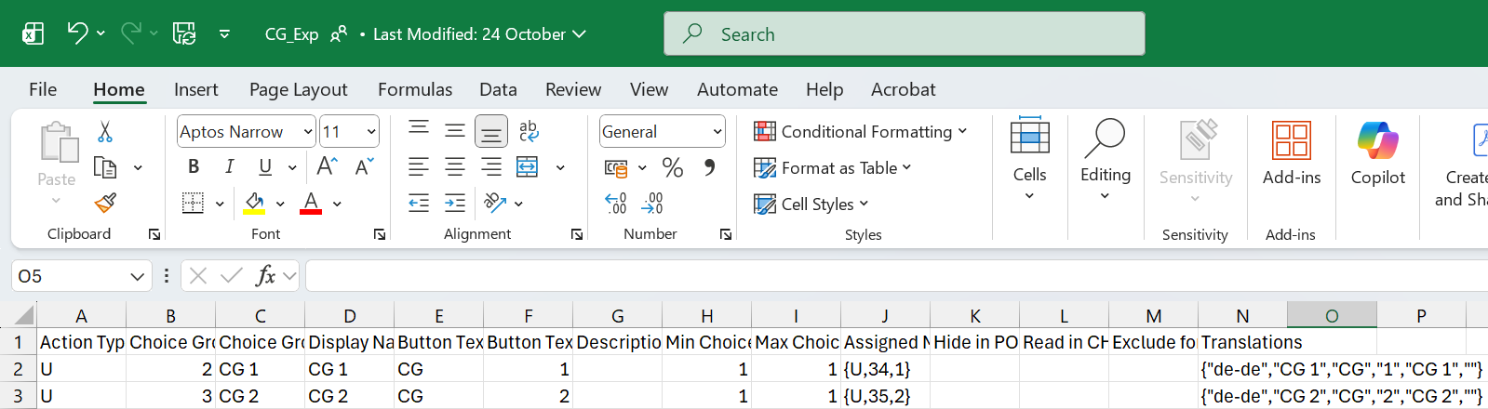
Task: Click the Format Painter brush icon
Action: 105,203
